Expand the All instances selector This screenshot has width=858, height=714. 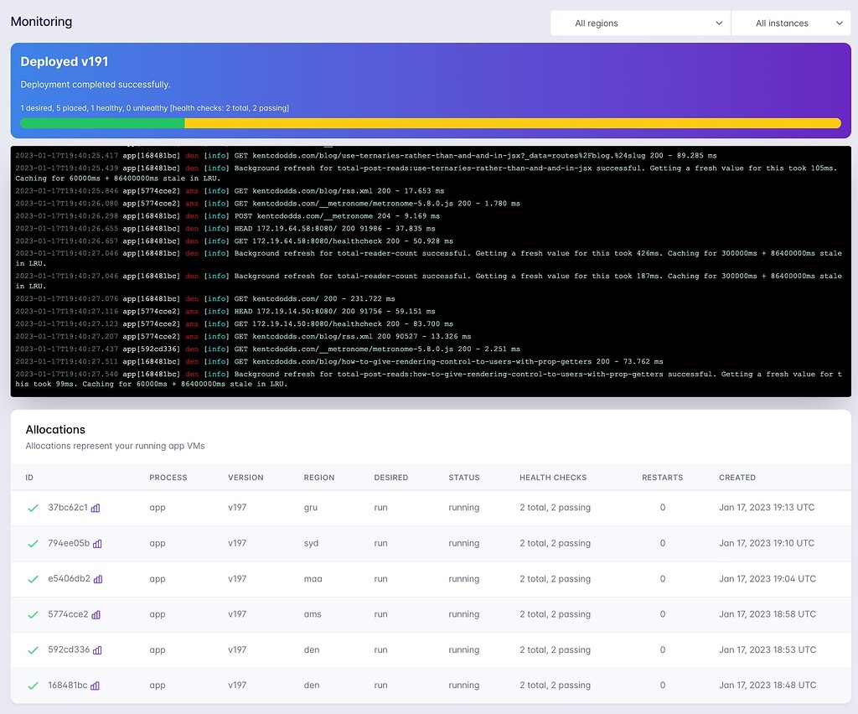coord(791,23)
